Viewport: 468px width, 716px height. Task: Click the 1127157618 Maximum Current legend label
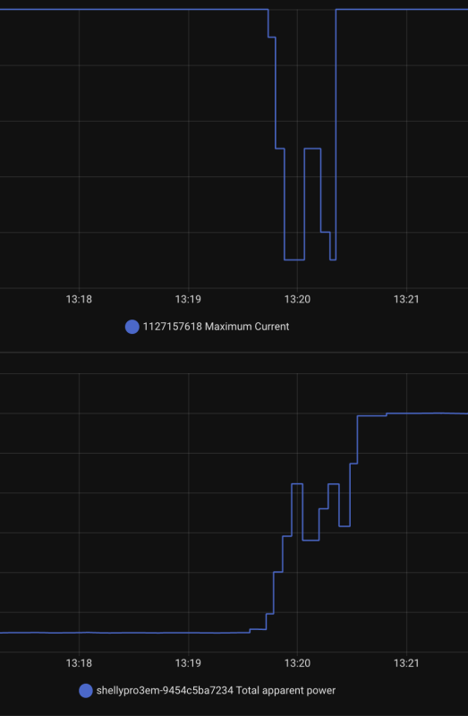tap(216, 327)
